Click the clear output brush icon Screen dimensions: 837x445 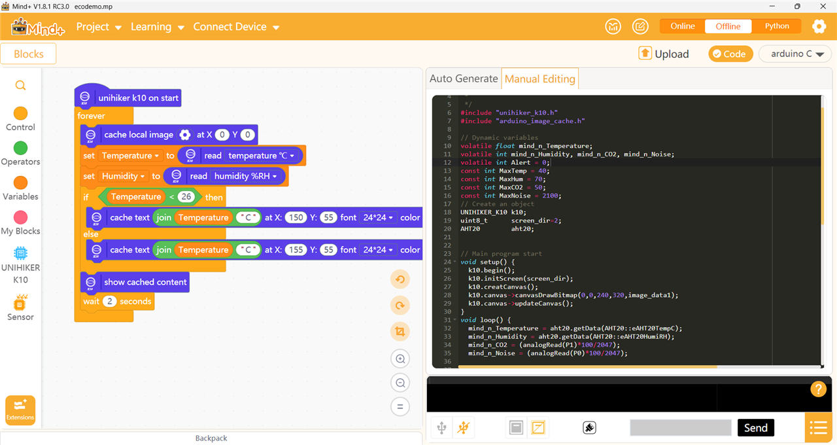coord(589,428)
